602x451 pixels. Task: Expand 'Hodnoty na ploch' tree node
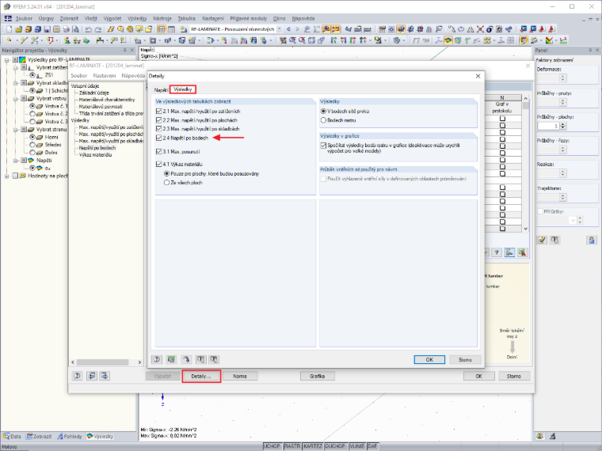(x=6, y=176)
